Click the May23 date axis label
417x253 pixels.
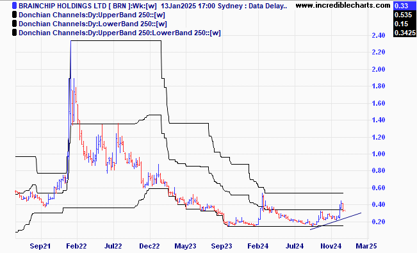point(185,246)
